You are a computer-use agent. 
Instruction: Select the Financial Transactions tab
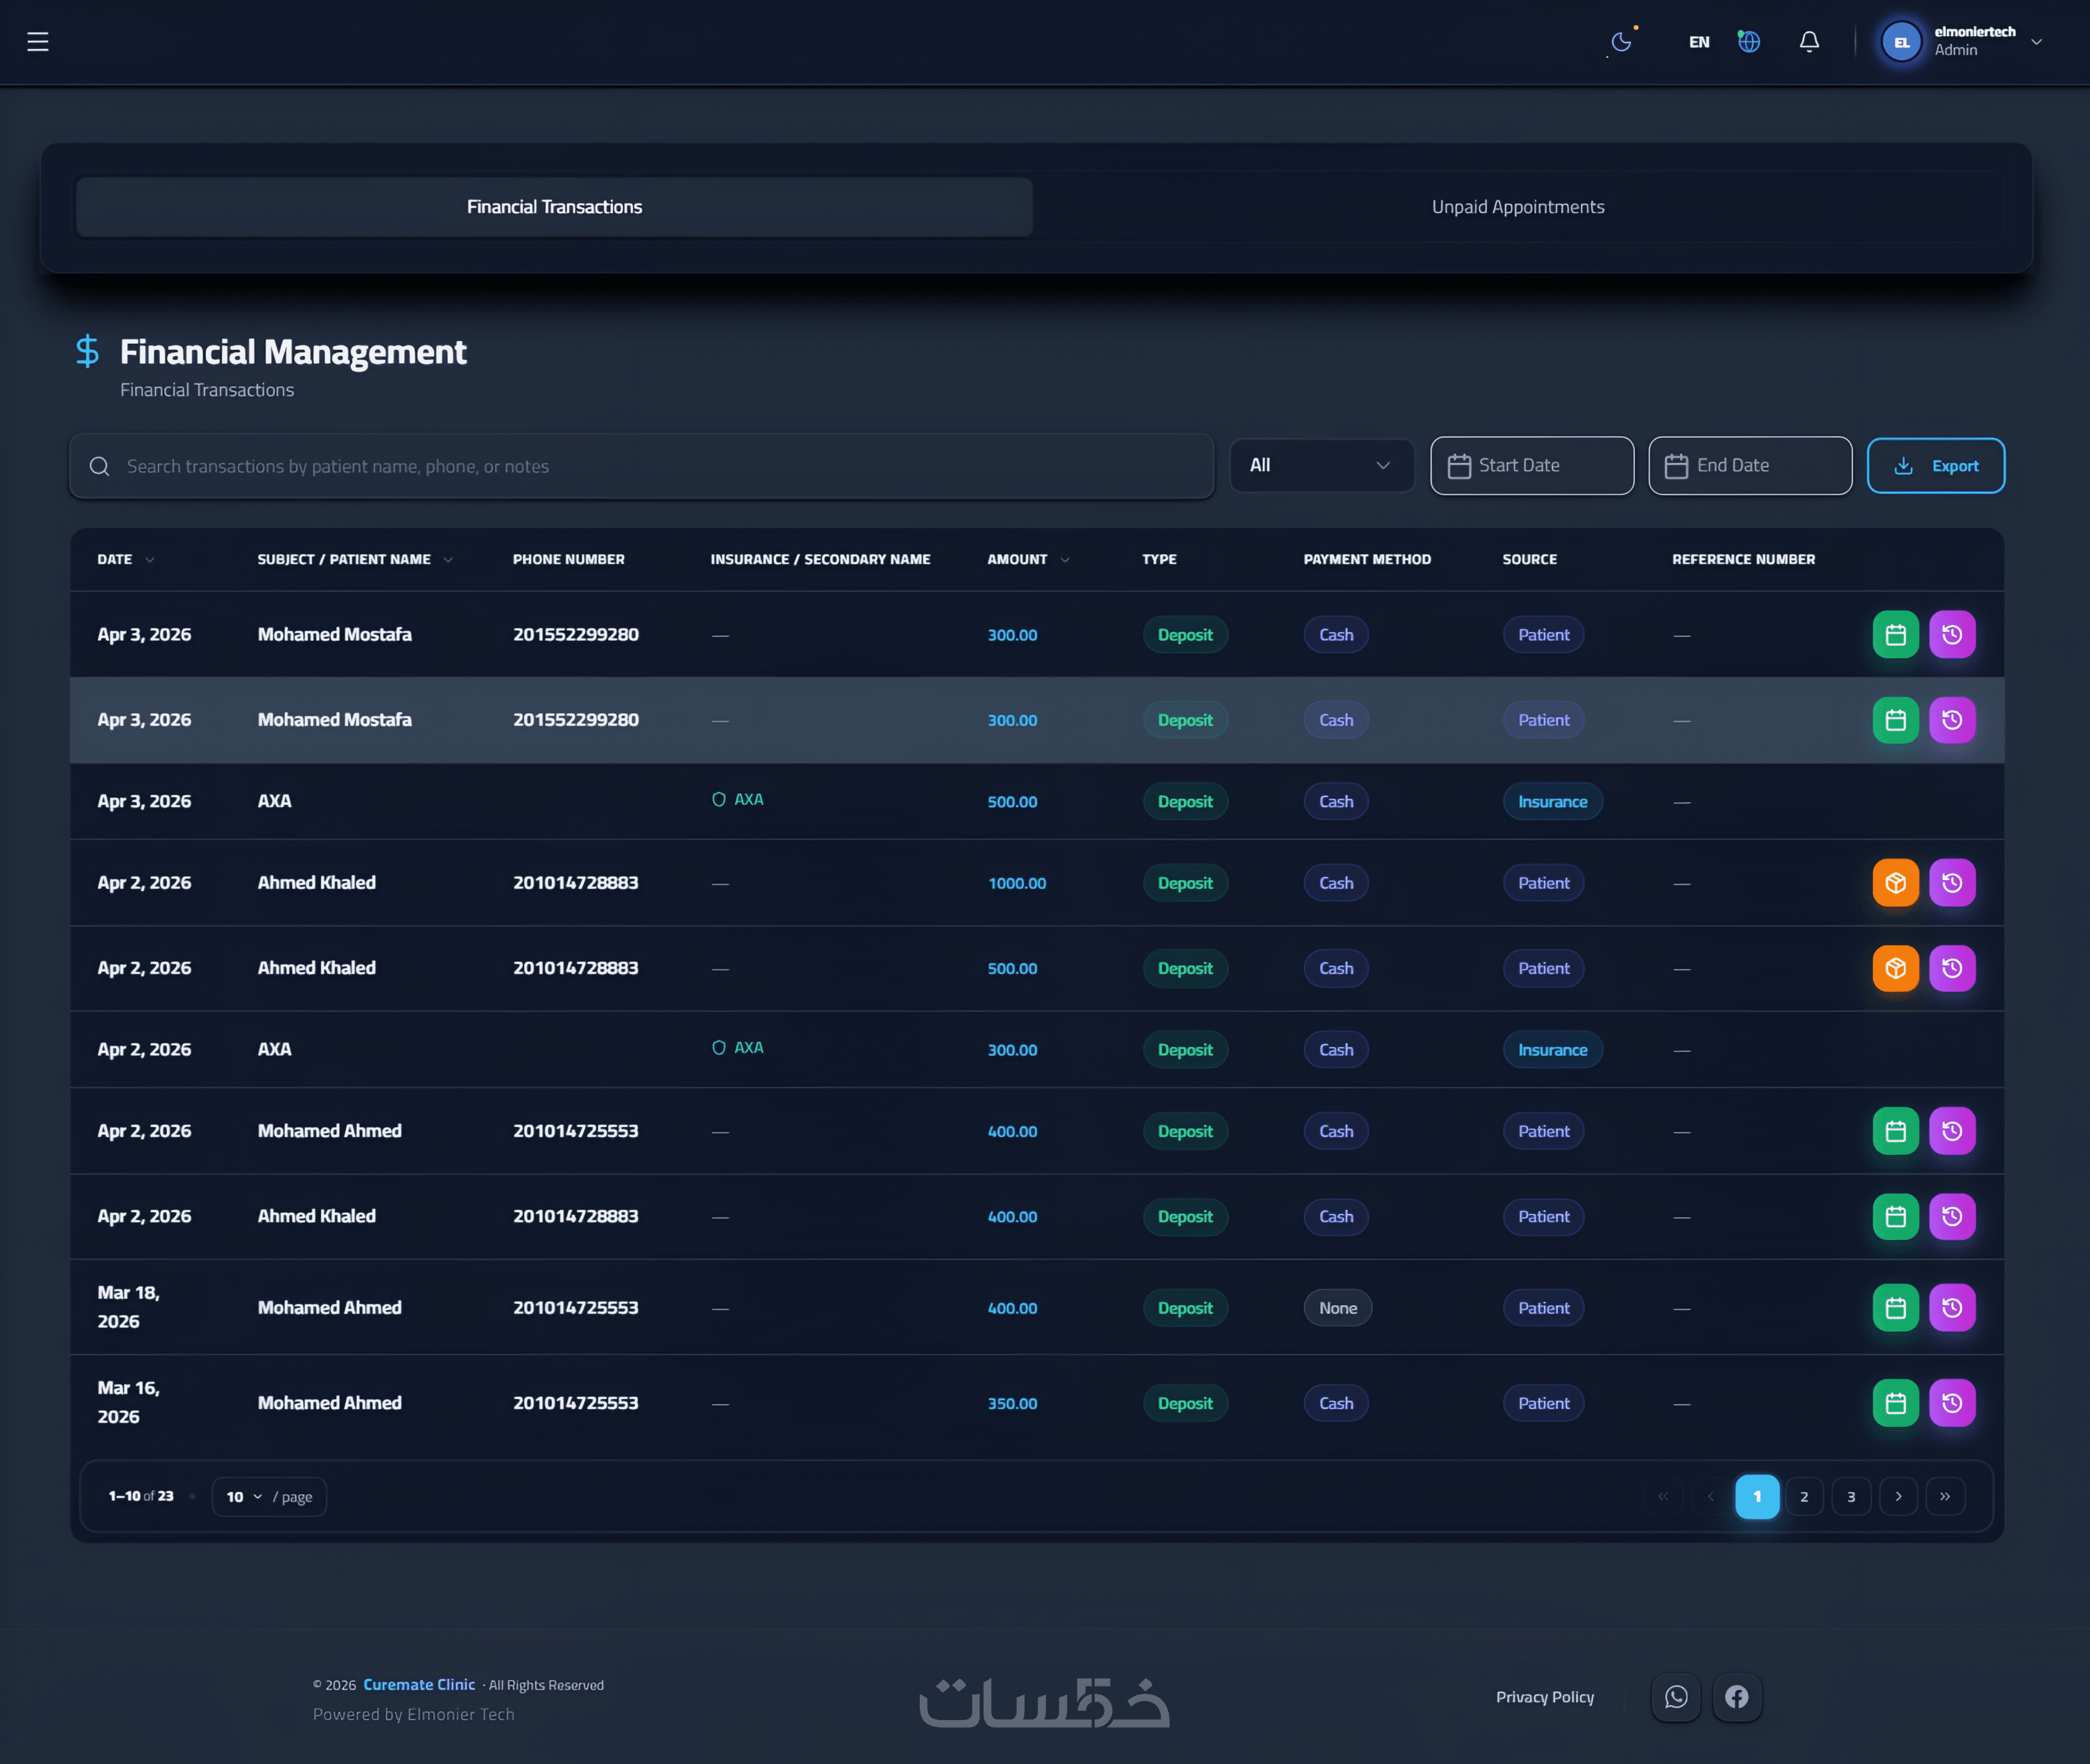554,207
